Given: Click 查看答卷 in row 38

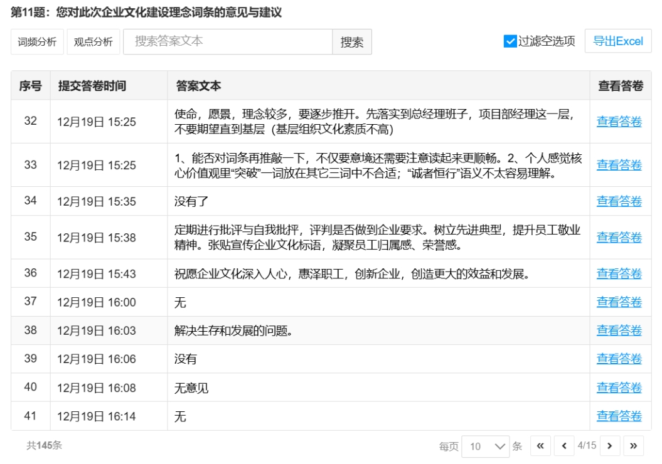Looking at the screenshot, I should coord(619,330).
